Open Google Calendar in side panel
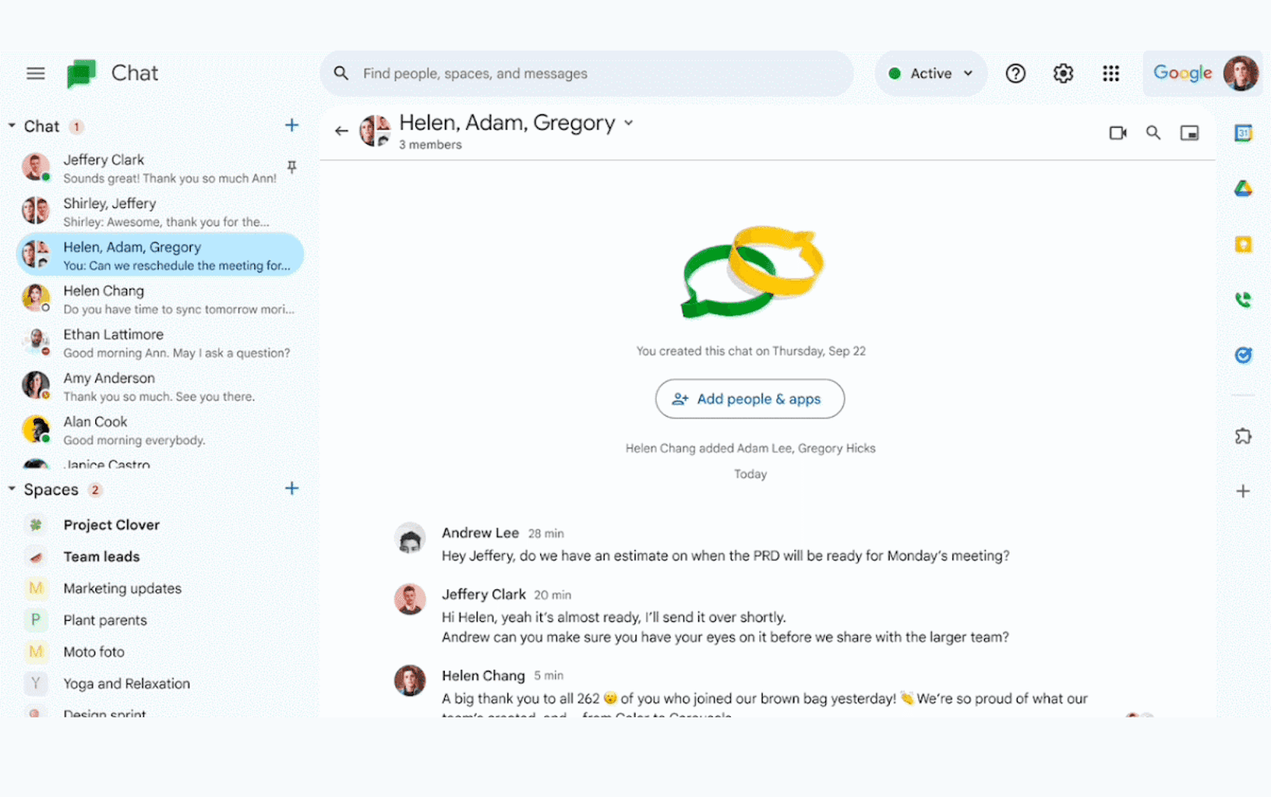 [x=1243, y=133]
